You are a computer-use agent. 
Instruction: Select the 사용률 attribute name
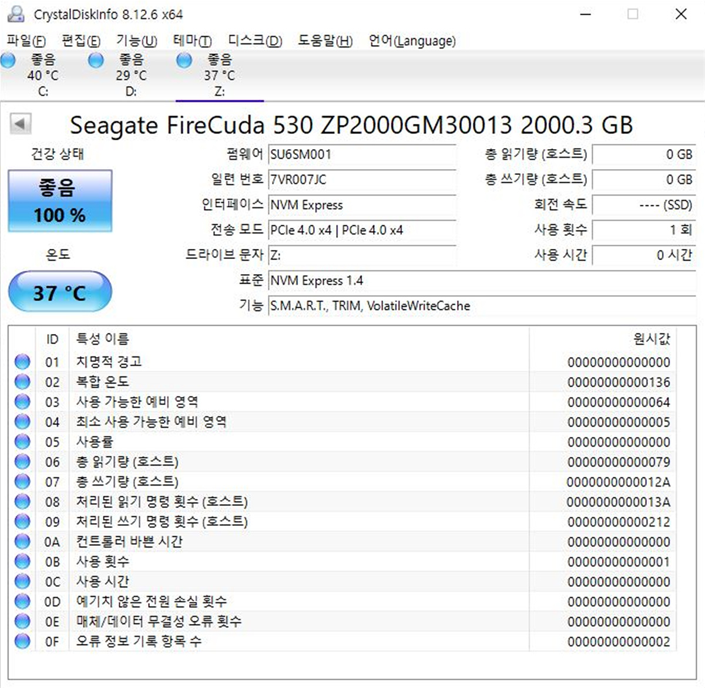pos(95,441)
